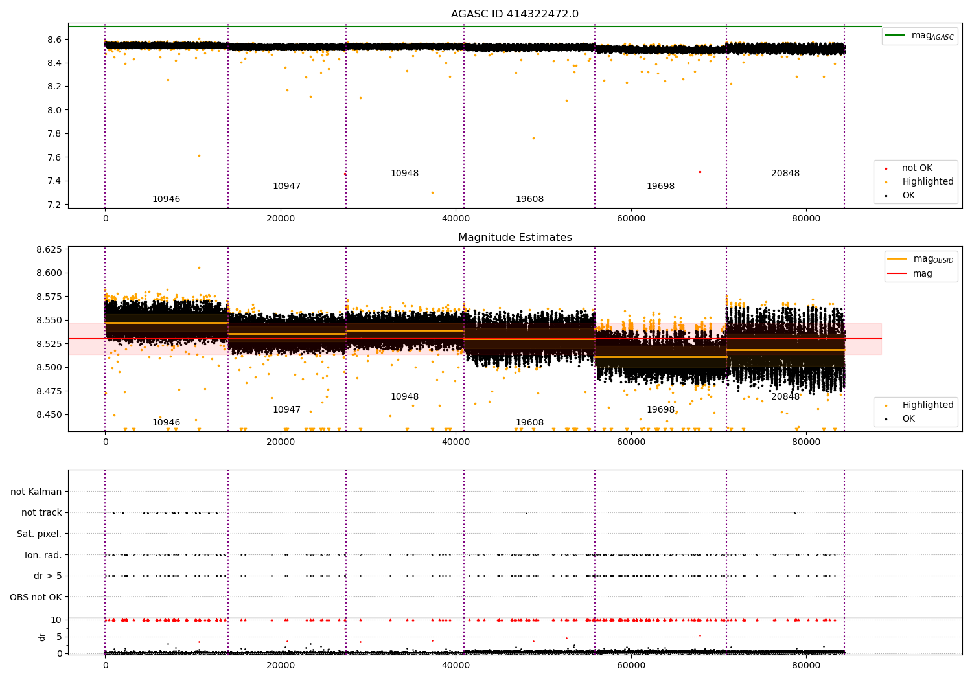Click OBSID label 10947 in the top plot
This screenshot has width=972, height=680.
tap(286, 187)
